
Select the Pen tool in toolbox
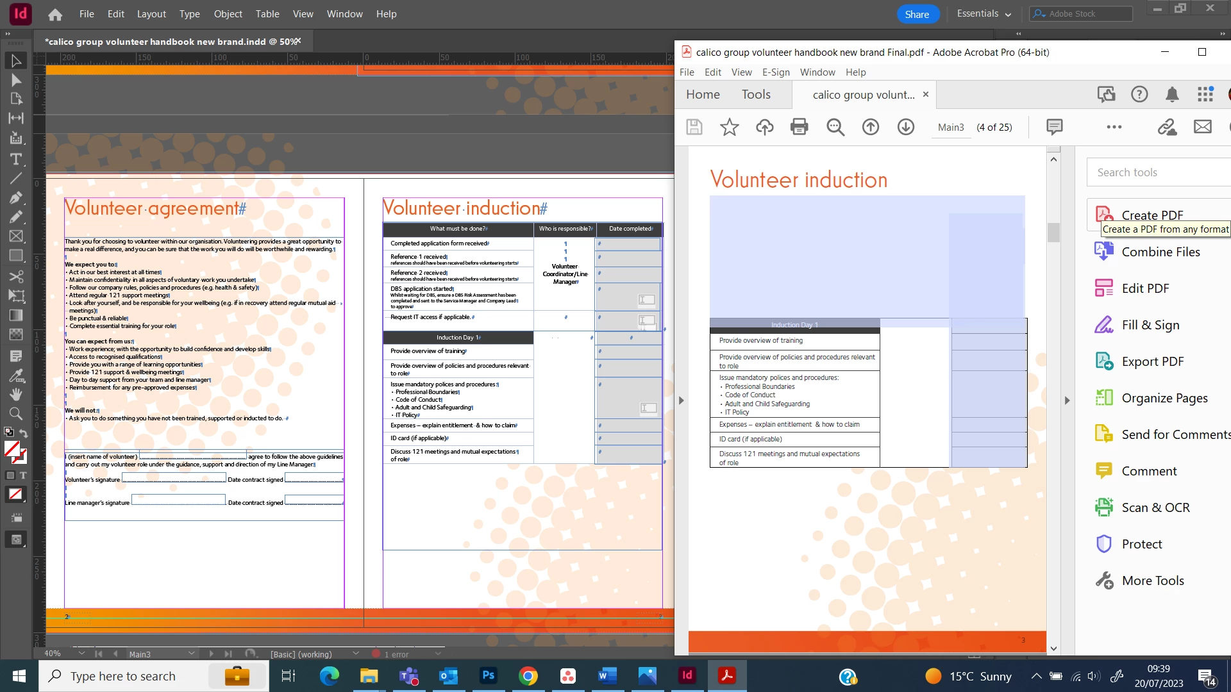(16, 197)
